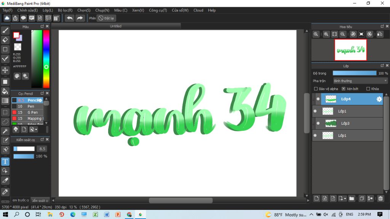Image resolution: width=390 pixels, height=219 pixels.
Task: Select the Eraser tool
Action: [5, 40]
